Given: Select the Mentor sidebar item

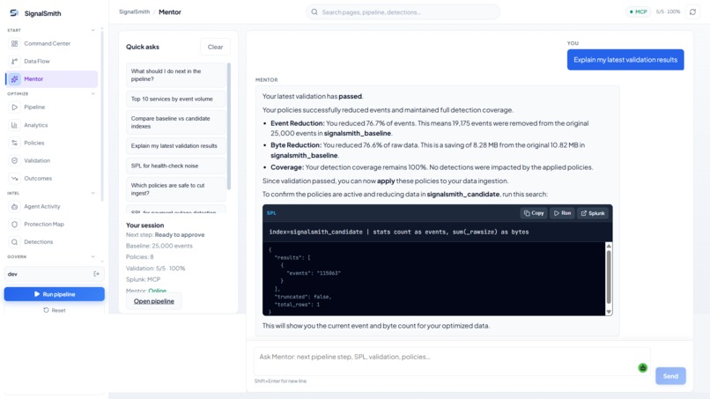Looking at the screenshot, I should 52,78.
